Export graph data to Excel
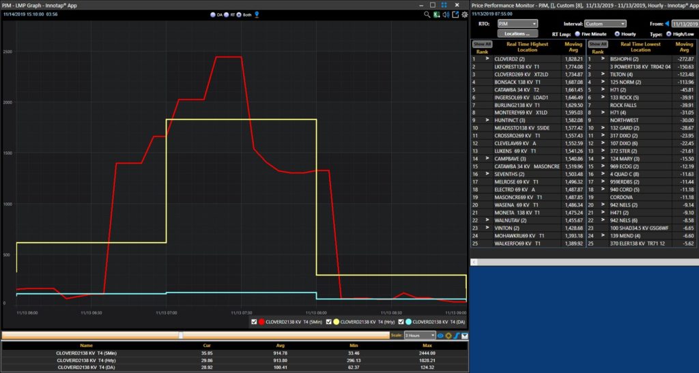The height and width of the screenshot is (373, 699). coord(436,15)
